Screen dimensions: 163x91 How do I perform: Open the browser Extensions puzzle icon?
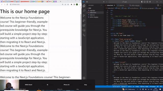pos(71,5)
